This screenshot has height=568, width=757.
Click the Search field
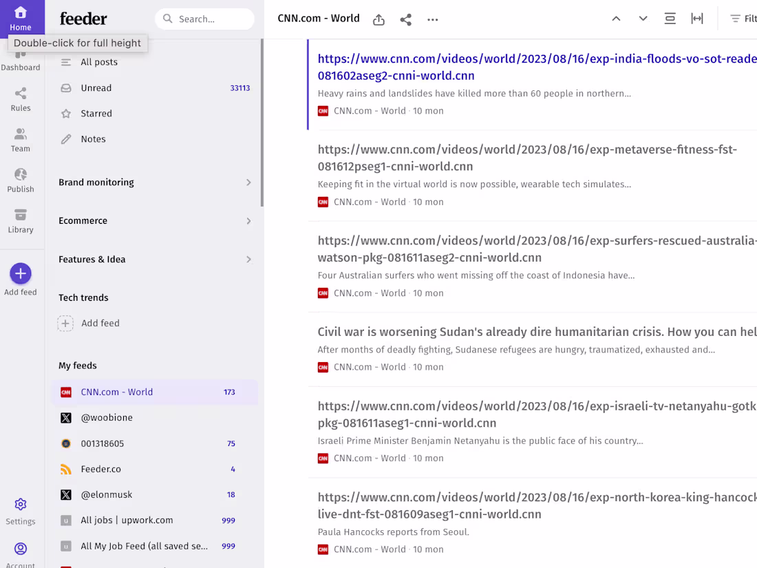tap(204, 19)
